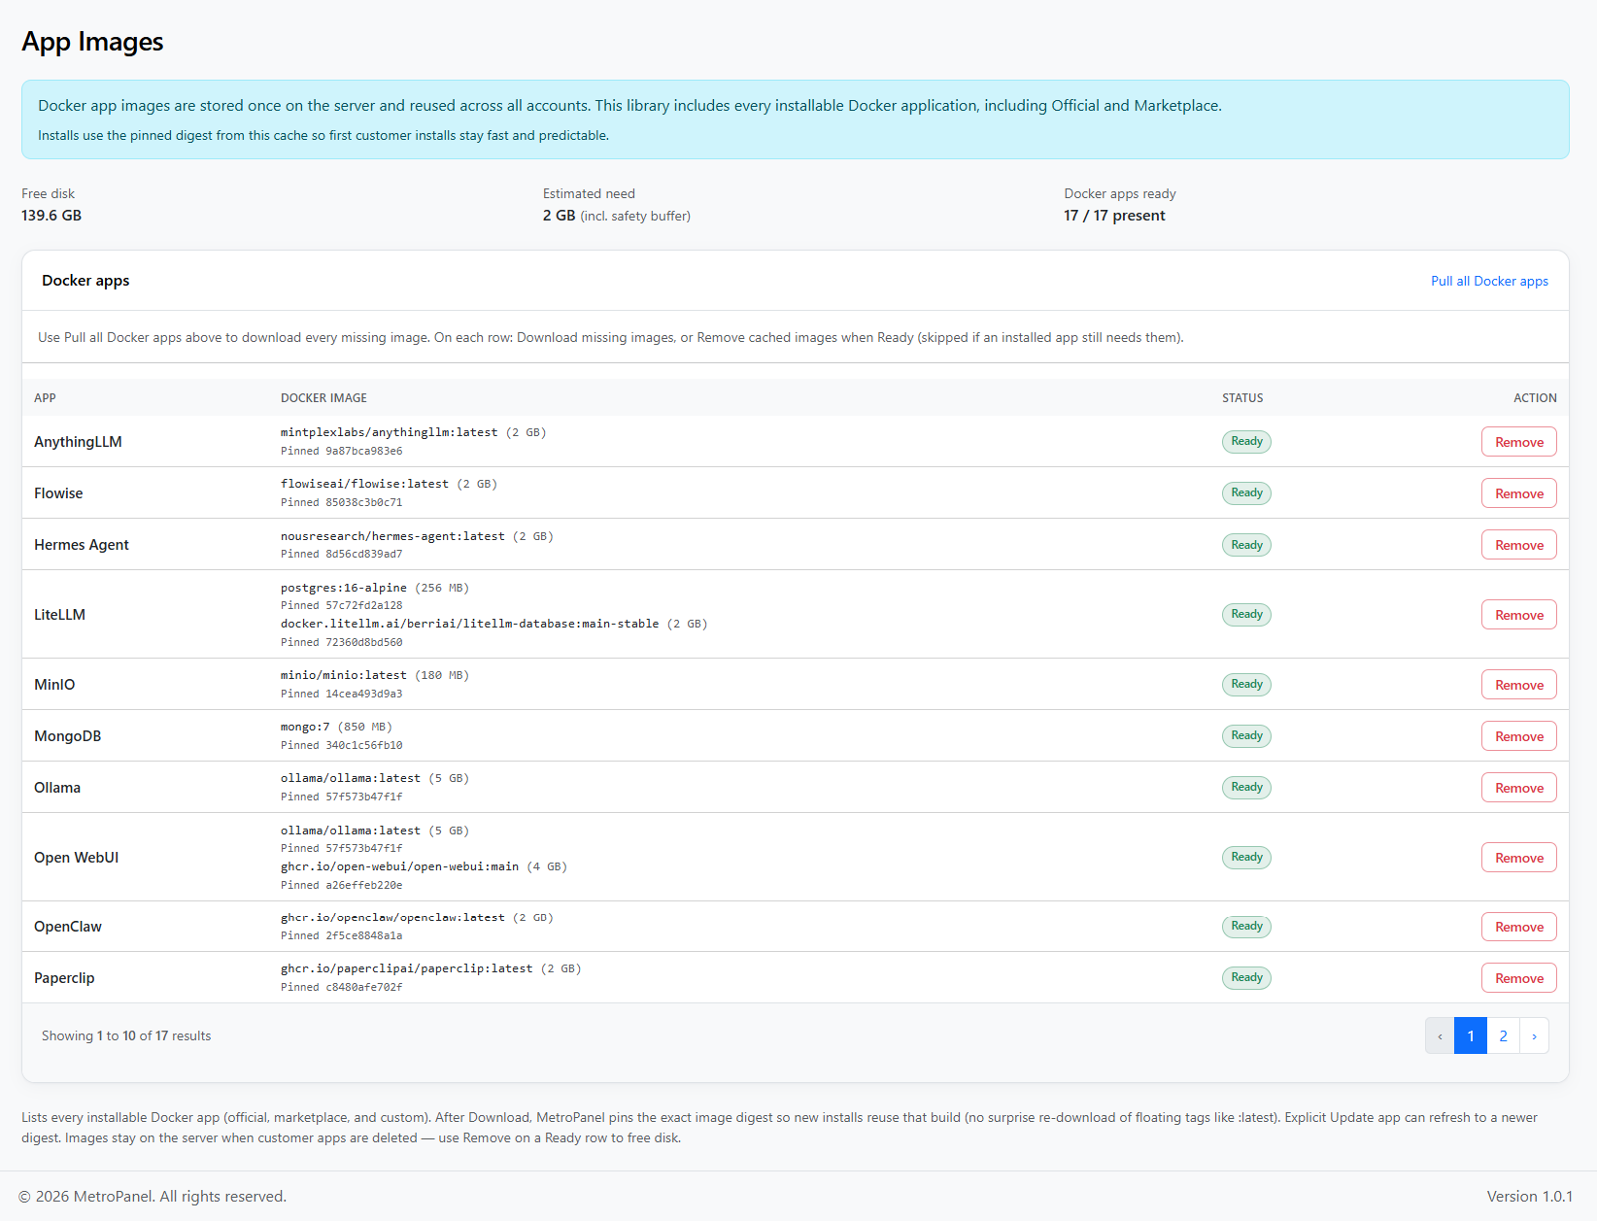Click the Pinned 8d56cd839ad7 digest

[341, 554]
